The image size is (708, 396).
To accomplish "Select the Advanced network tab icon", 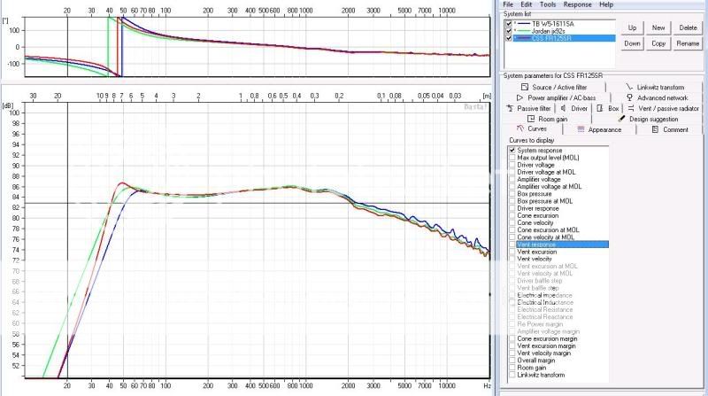I will [x=630, y=97].
